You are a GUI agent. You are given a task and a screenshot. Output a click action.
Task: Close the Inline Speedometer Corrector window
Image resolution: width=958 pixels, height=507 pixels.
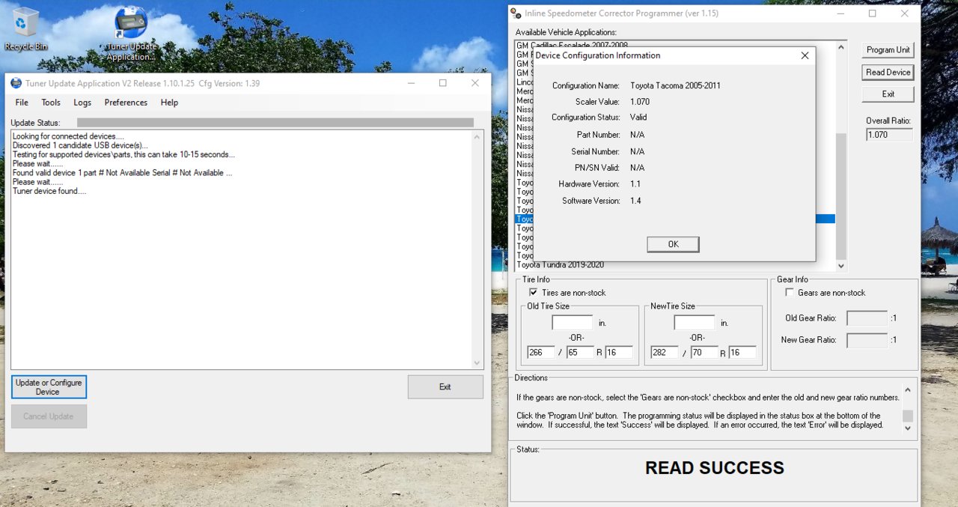tap(905, 13)
